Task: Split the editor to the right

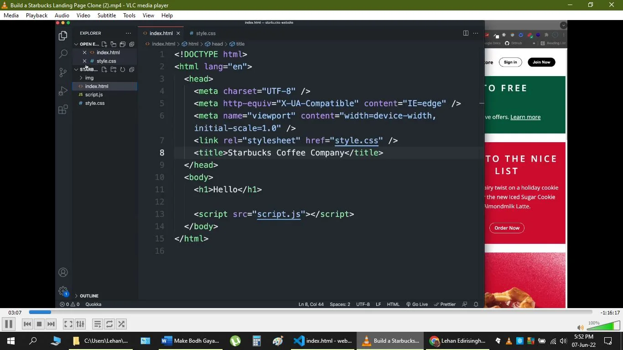Action: [466, 33]
